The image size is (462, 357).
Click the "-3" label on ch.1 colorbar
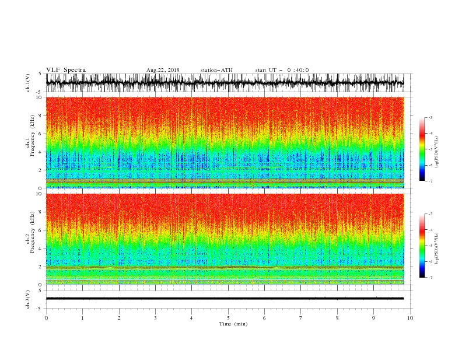click(430, 117)
